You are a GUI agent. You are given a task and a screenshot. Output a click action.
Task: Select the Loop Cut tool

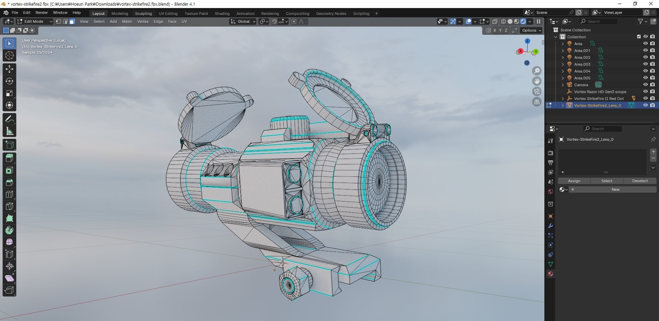pyautogui.click(x=9, y=194)
